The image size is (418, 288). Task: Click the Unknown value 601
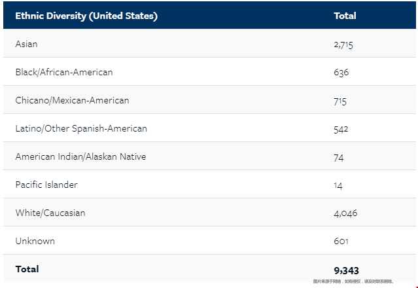click(340, 242)
